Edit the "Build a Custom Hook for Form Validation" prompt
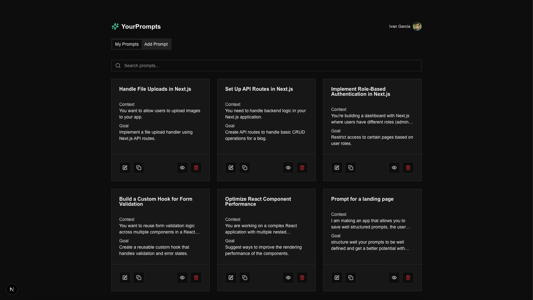The height and width of the screenshot is (300, 533). click(x=125, y=277)
